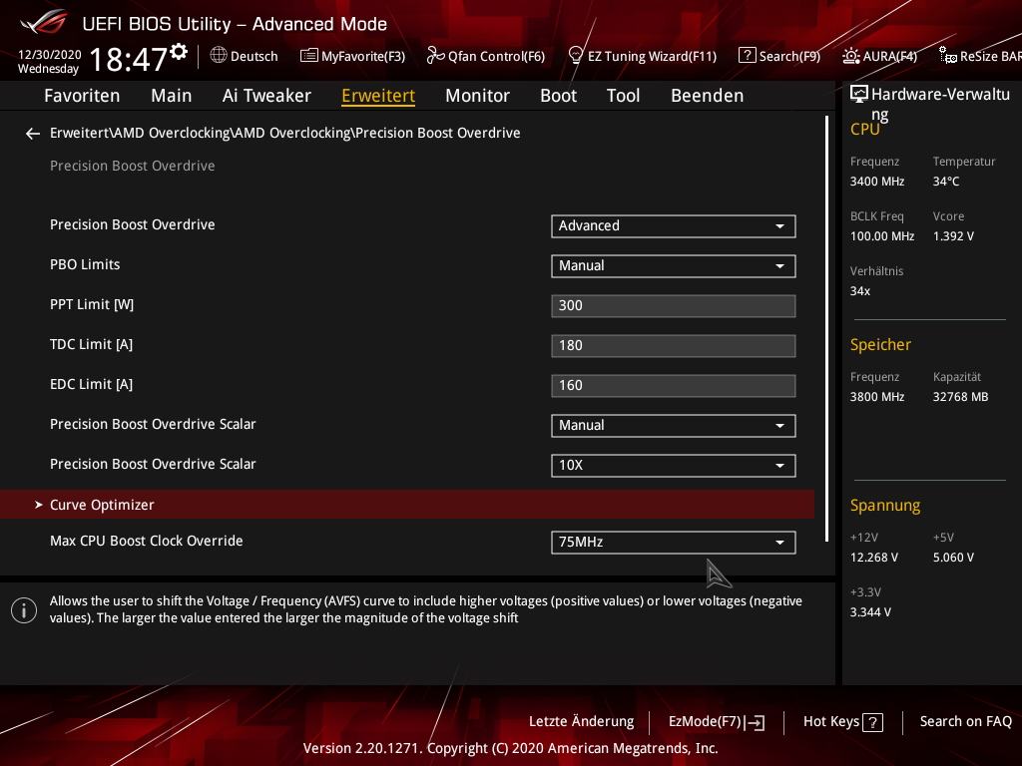Click the EzMode exit arrow icon

point(756,722)
